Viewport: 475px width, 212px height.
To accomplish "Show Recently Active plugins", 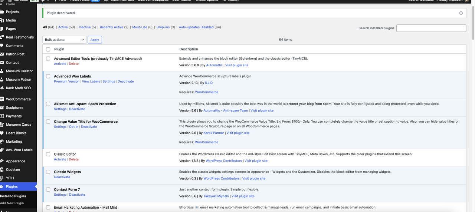I will (111, 27).
